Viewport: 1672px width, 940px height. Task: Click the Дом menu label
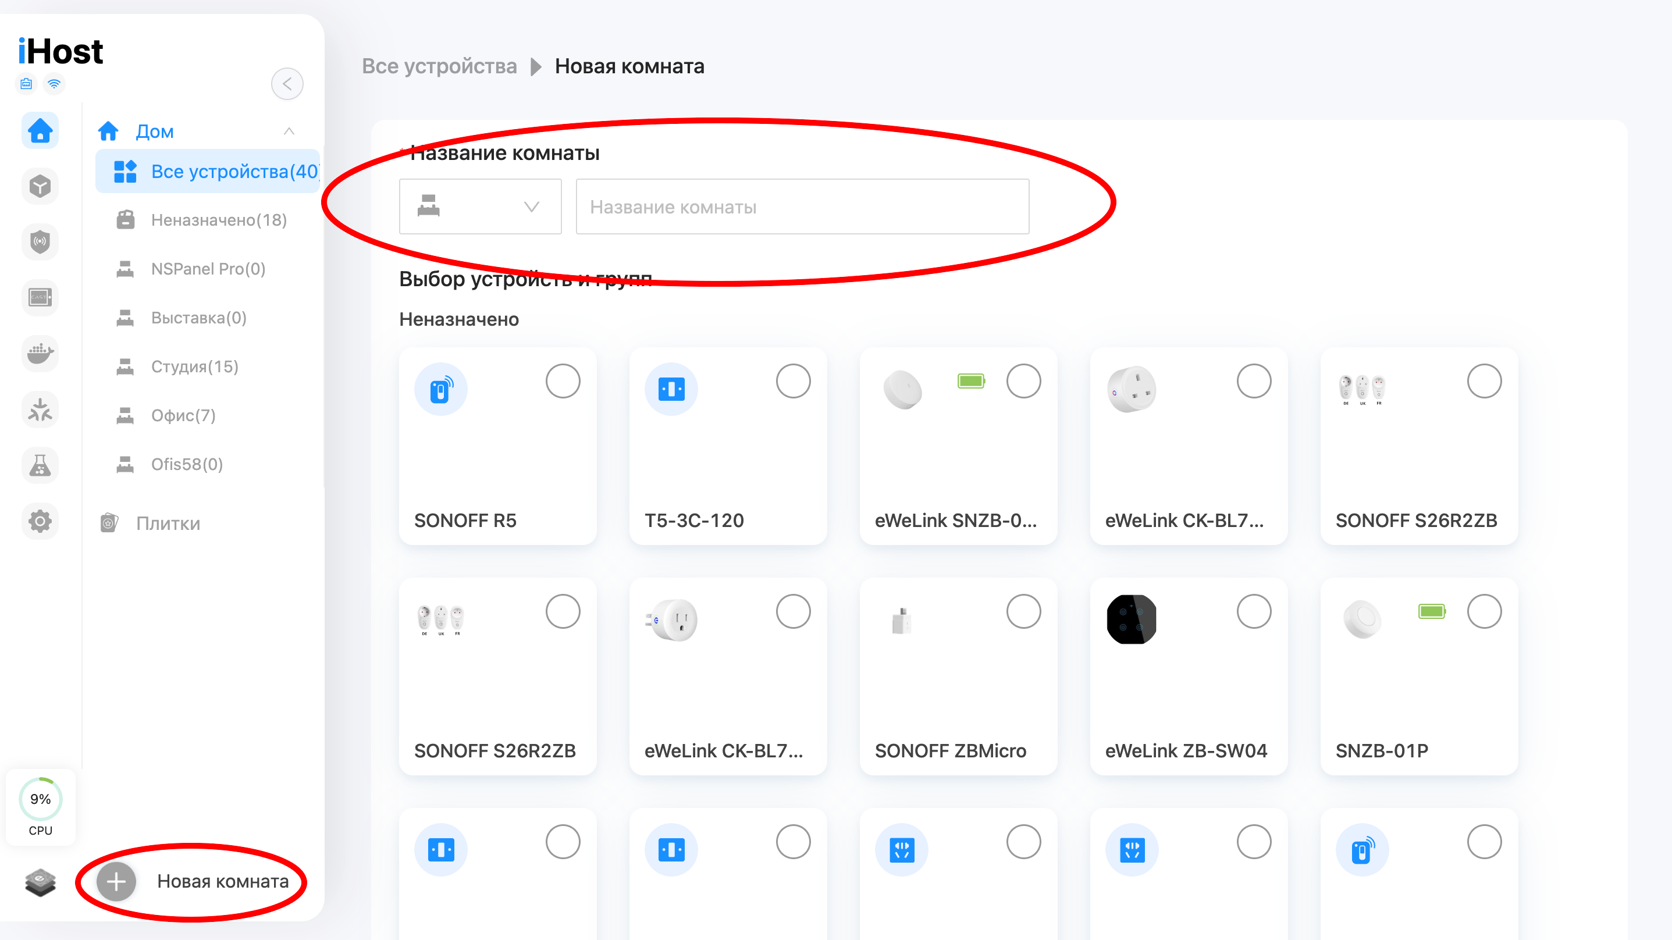[x=155, y=132]
